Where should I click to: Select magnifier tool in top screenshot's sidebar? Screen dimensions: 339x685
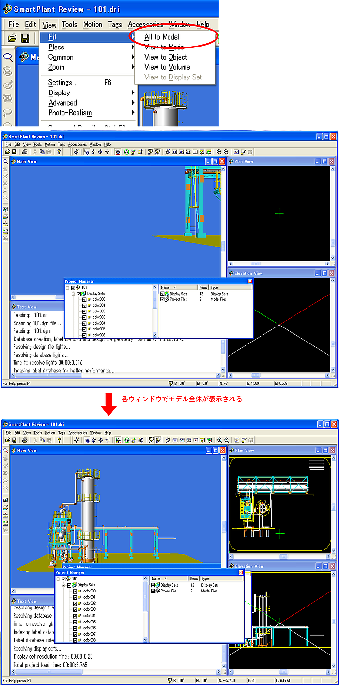7,57
